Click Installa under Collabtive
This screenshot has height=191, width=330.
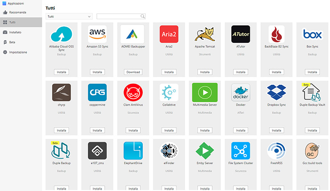tap(169, 130)
